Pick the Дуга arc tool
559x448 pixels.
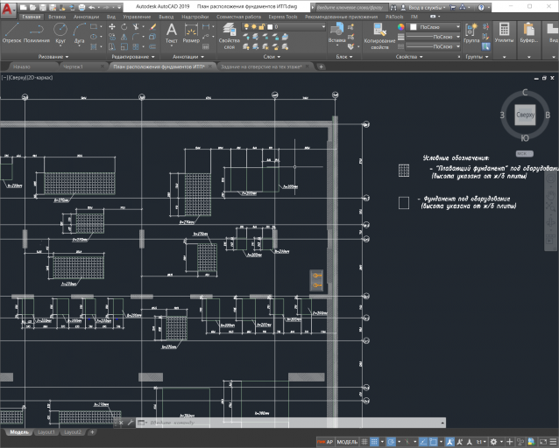click(x=79, y=32)
